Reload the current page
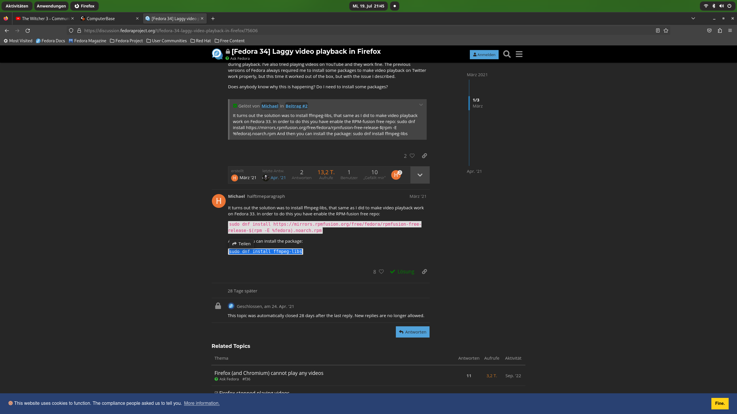Viewport: 737px width, 414px height. [28, 30]
